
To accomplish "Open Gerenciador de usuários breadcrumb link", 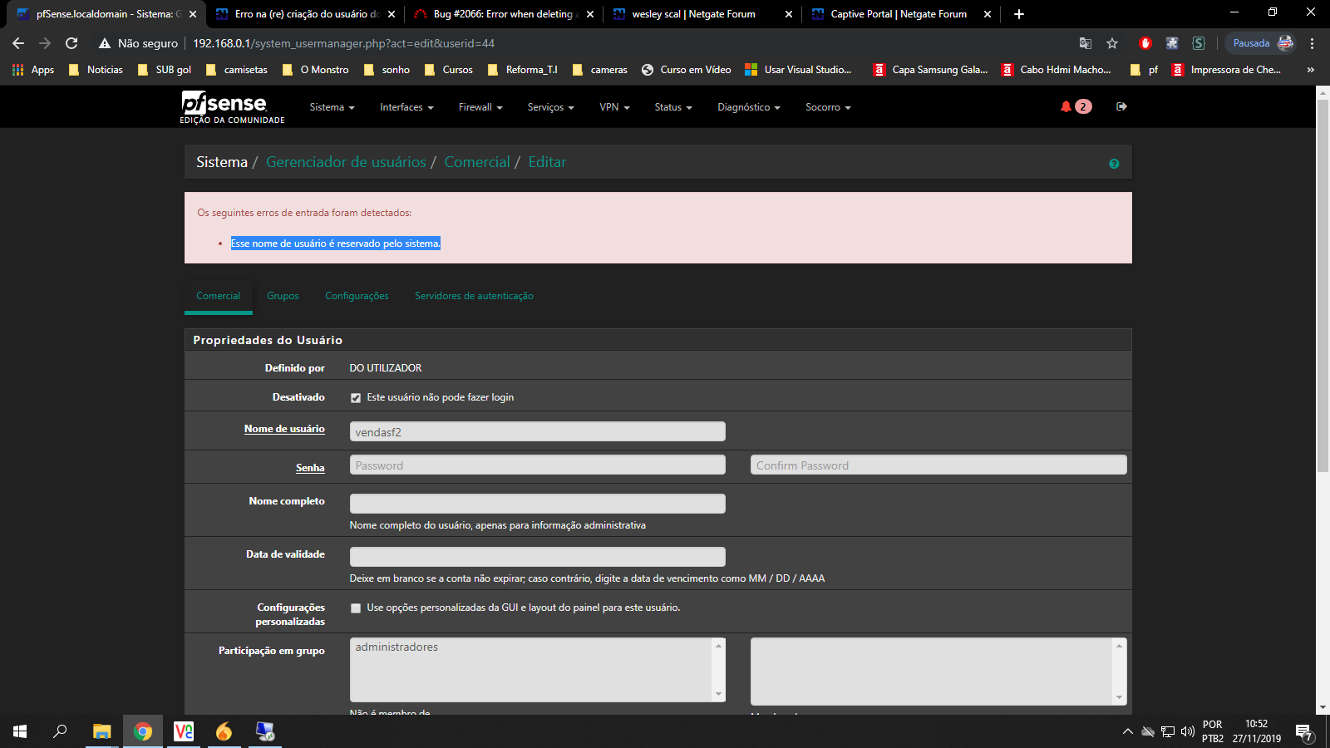I will (x=346, y=162).
